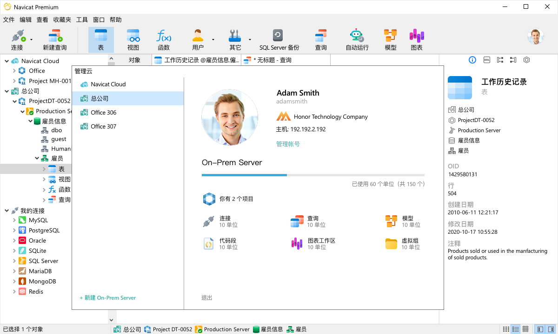Click the user avatar in top-right toolbar
558x334 pixels.
click(535, 37)
